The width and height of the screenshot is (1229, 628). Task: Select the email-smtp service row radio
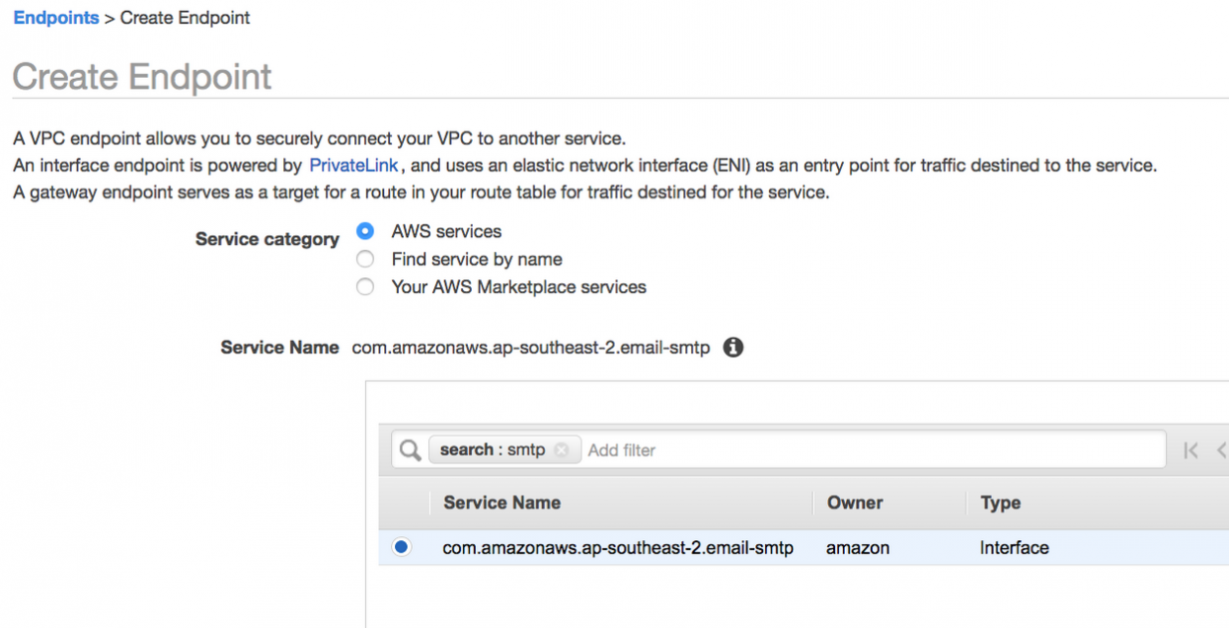pos(401,547)
